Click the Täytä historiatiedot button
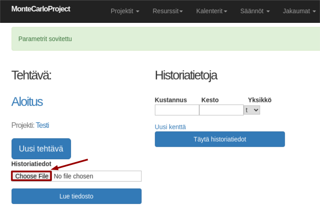 tap(220, 139)
